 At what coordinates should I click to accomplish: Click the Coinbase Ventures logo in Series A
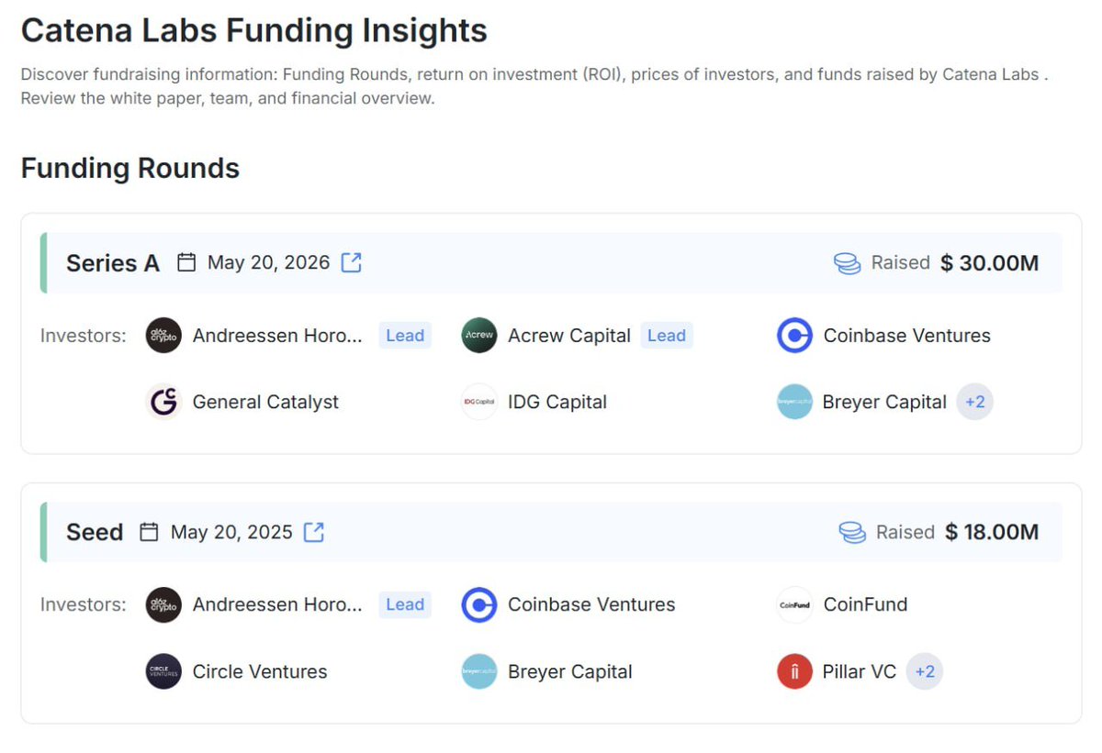tap(794, 336)
